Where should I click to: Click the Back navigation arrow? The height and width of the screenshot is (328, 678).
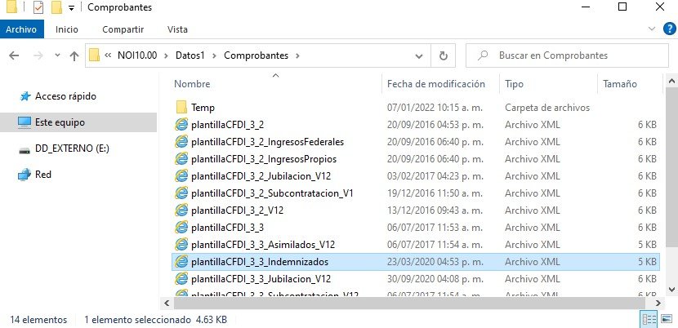click(x=14, y=55)
